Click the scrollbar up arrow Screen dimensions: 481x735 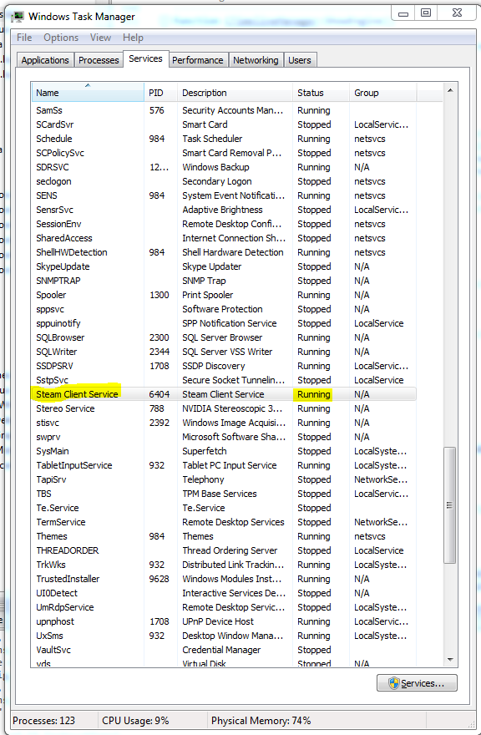pos(450,90)
